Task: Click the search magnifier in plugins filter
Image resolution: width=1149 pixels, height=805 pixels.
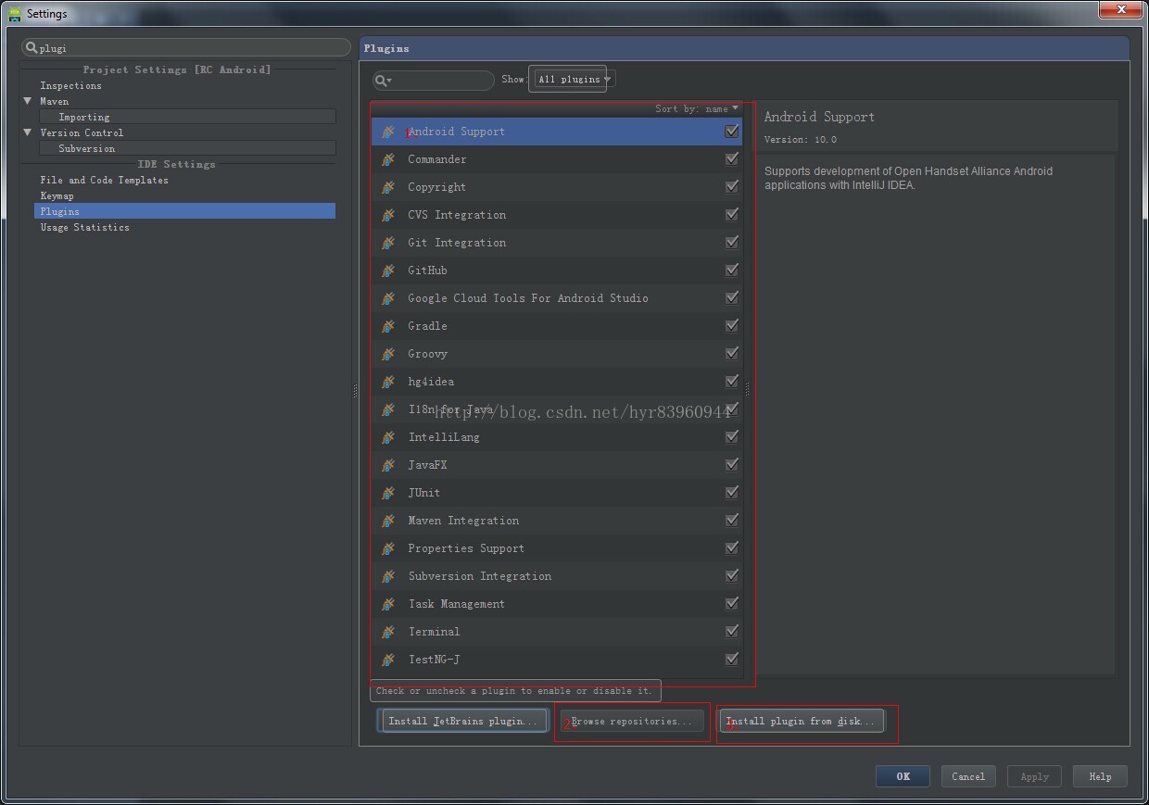Action: tap(382, 81)
